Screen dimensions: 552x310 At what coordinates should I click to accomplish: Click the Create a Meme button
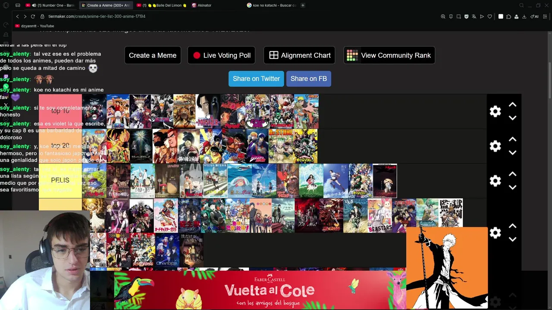pos(153,55)
